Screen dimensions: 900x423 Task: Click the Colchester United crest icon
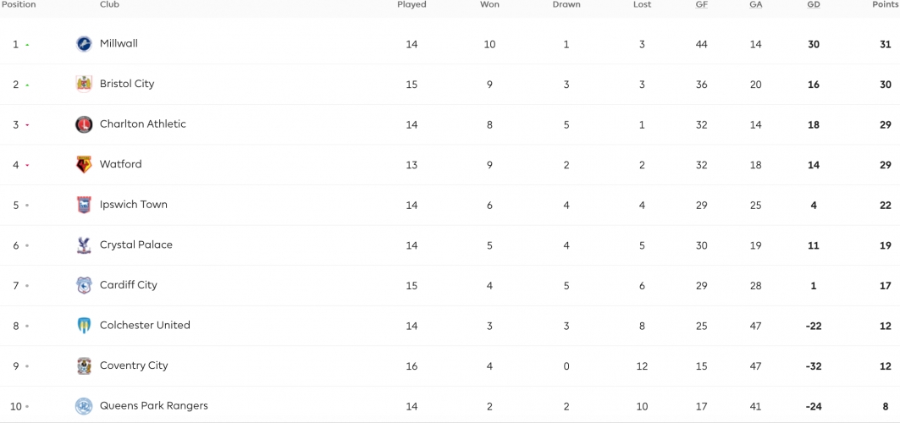pos(84,326)
